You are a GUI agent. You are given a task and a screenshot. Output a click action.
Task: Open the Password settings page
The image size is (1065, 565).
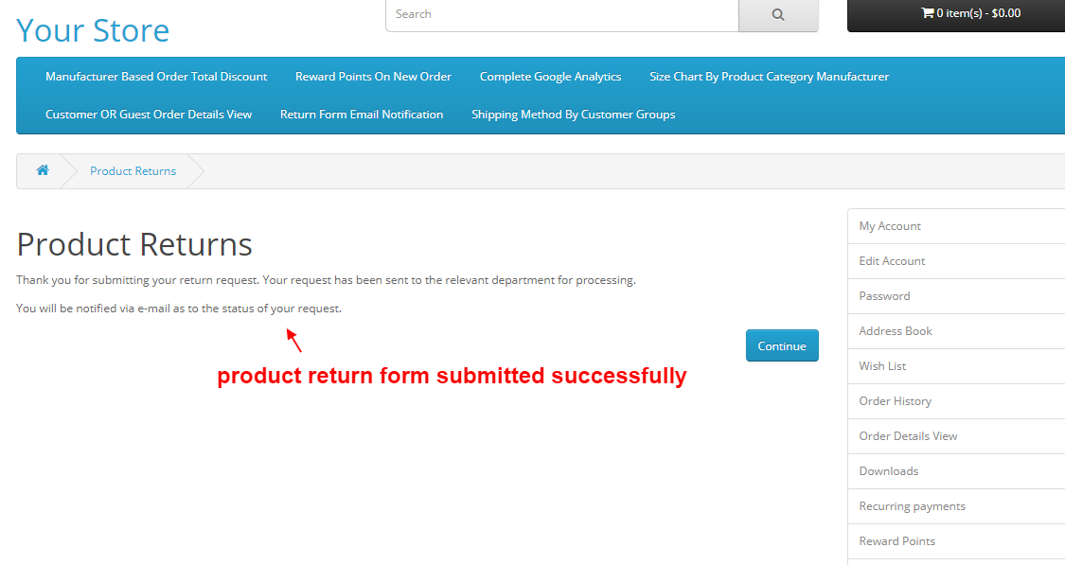click(884, 295)
